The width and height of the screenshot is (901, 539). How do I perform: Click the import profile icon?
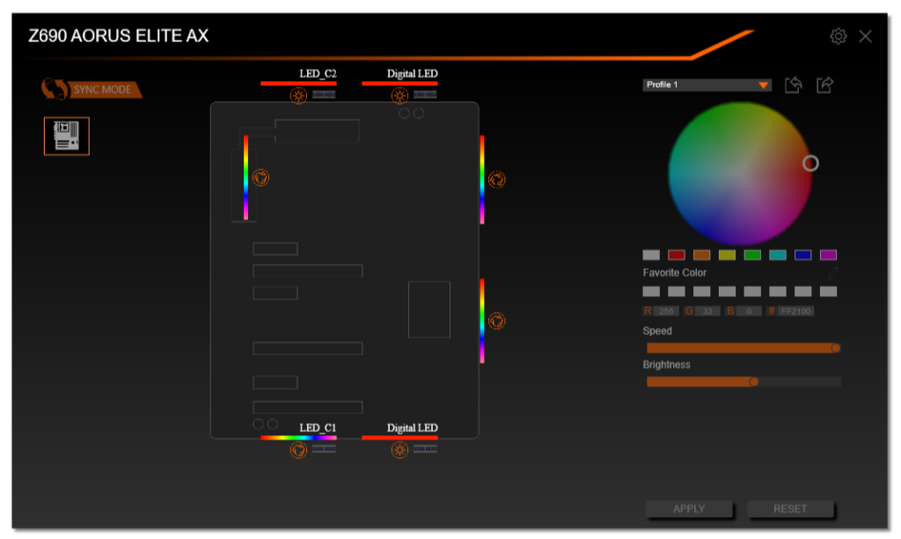coord(794,85)
